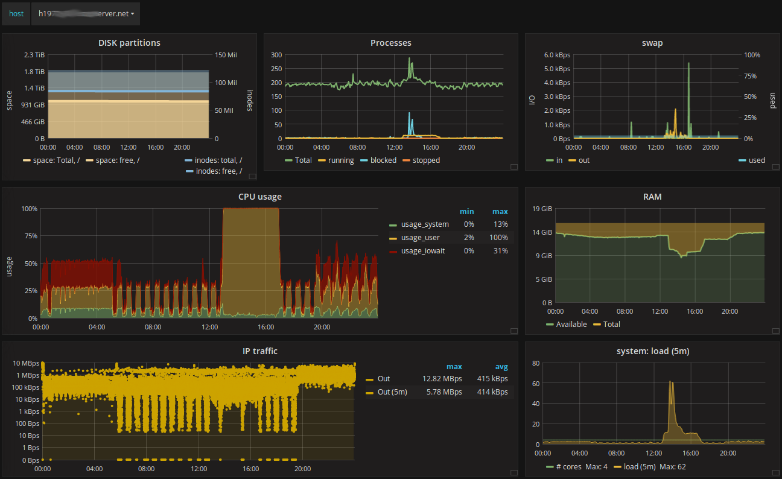Click system load panel corner resize handle
The width and height of the screenshot is (782, 479).
coord(775,473)
